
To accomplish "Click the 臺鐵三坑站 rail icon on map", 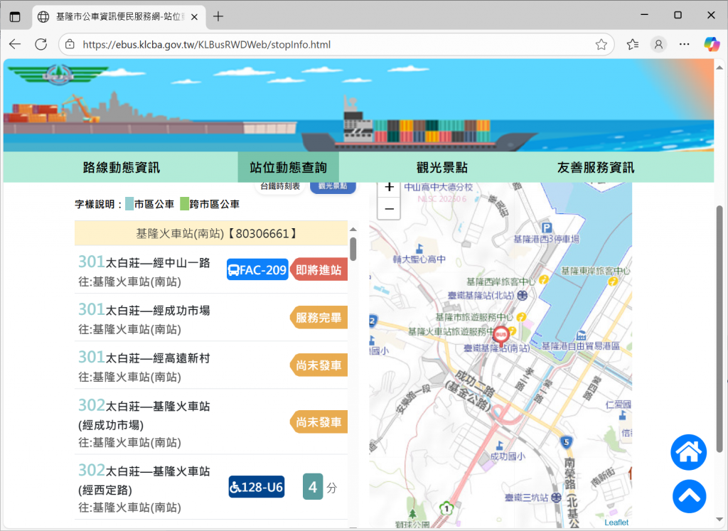I will point(556,498).
